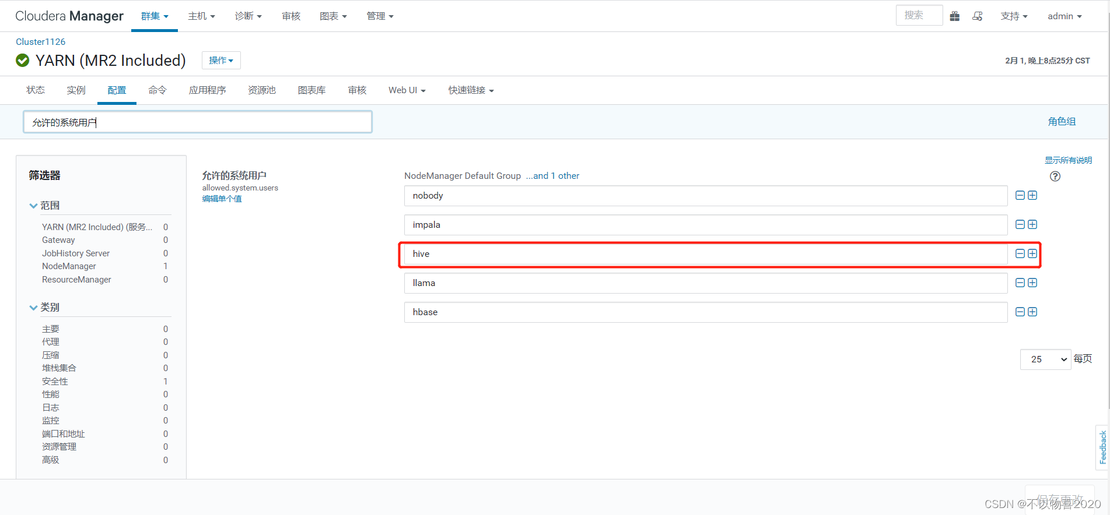Viewport: 1110px width, 515px height.
Task: Click the hive value field
Action: click(x=706, y=254)
